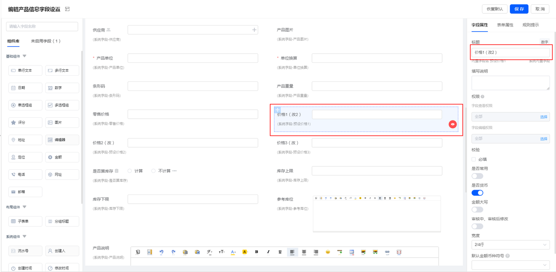Pick font color in 产品说明 toolbar
Screen dimensions: 556x272
pyautogui.click(x=233, y=252)
